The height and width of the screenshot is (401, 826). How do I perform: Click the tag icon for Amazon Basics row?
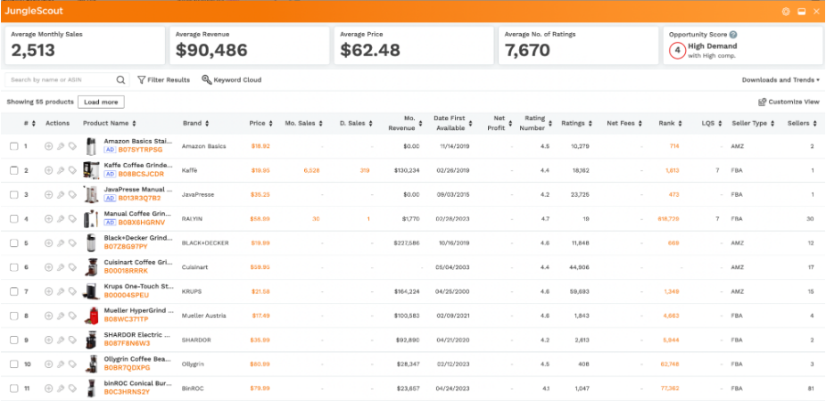pos(72,146)
